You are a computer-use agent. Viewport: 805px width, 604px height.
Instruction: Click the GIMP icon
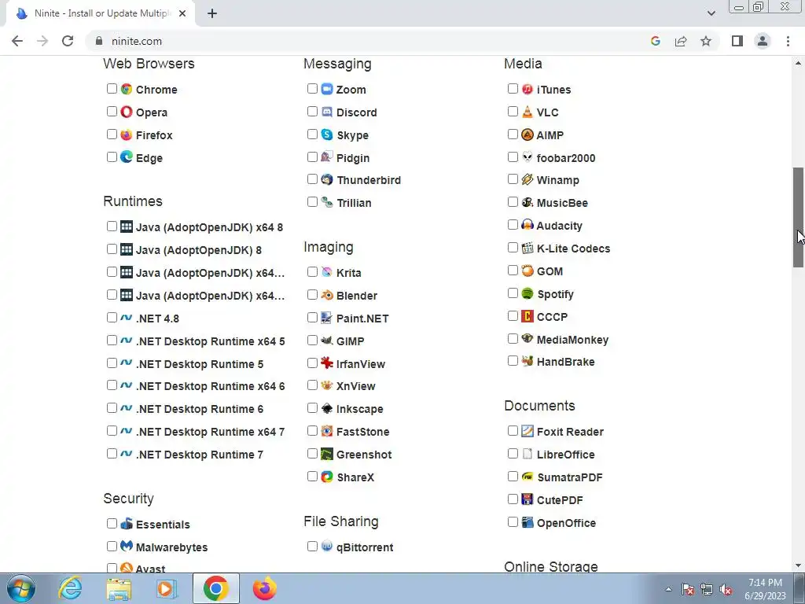pos(327,341)
